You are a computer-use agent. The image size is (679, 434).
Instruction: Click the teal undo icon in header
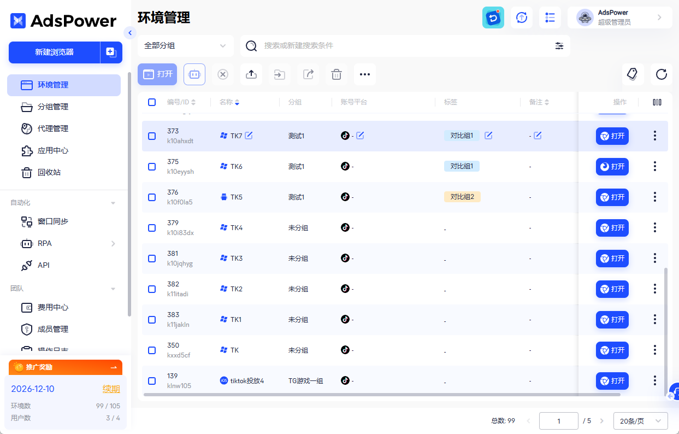[493, 17]
